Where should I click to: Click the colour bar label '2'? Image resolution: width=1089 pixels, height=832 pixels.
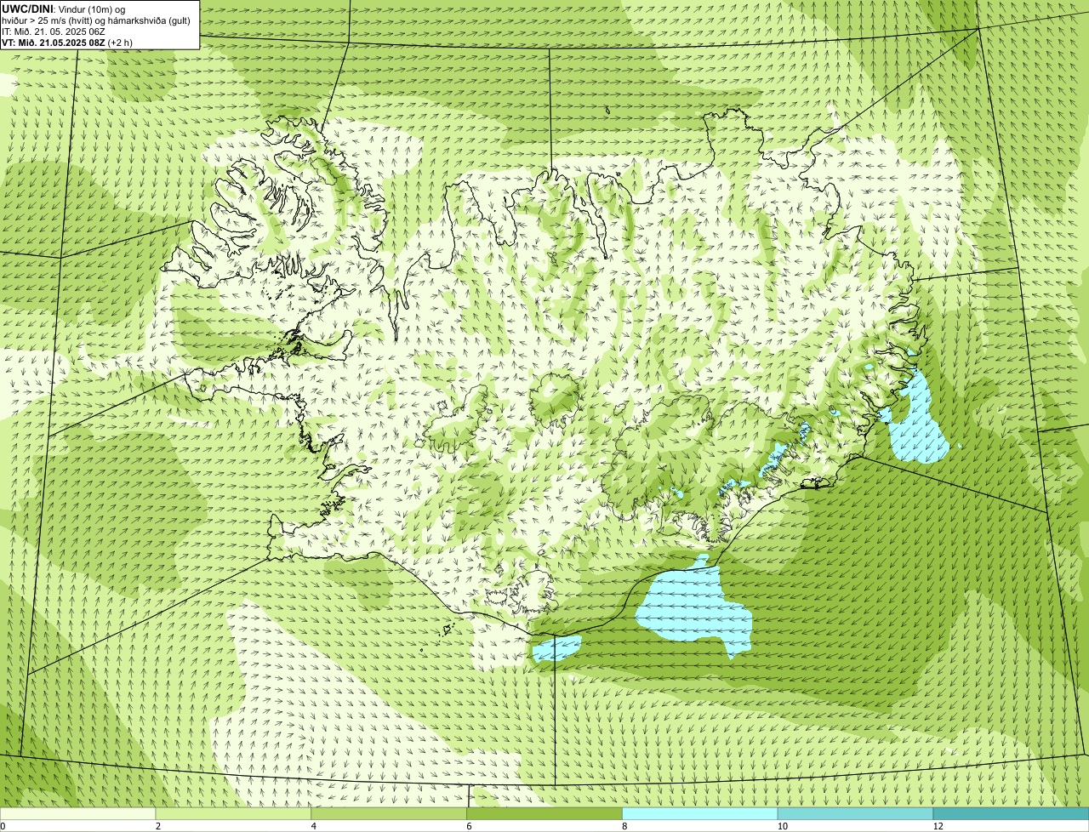pos(157,826)
